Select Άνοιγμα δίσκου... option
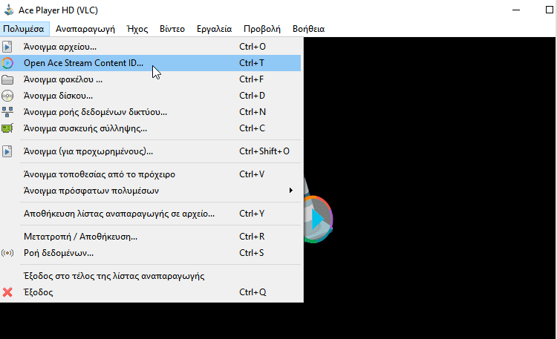The width and height of the screenshot is (557, 339). tap(151, 96)
